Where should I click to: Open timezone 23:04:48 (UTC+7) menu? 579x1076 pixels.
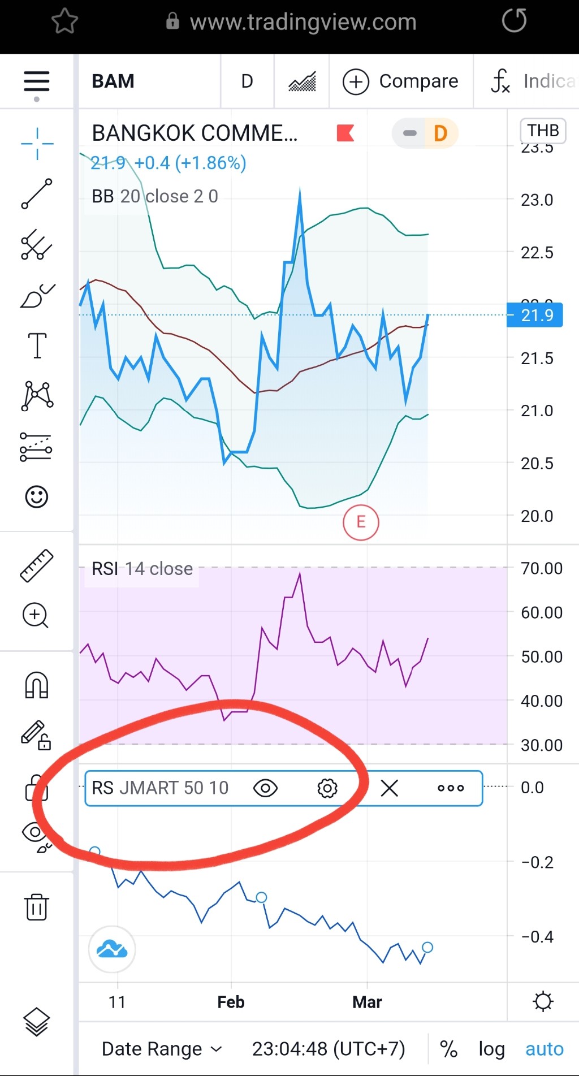click(329, 1049)
